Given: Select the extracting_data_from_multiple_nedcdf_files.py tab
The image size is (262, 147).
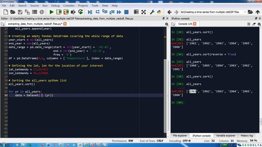Looking at the screenshot, I should pos(35,24).
